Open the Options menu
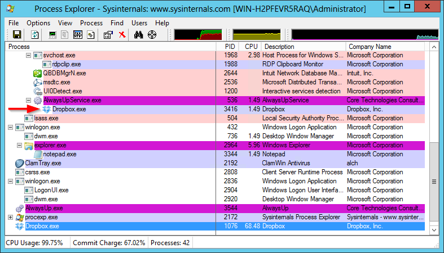Image resolution: width=444 pixels, height=253 pixels. (x=38, y=23)
